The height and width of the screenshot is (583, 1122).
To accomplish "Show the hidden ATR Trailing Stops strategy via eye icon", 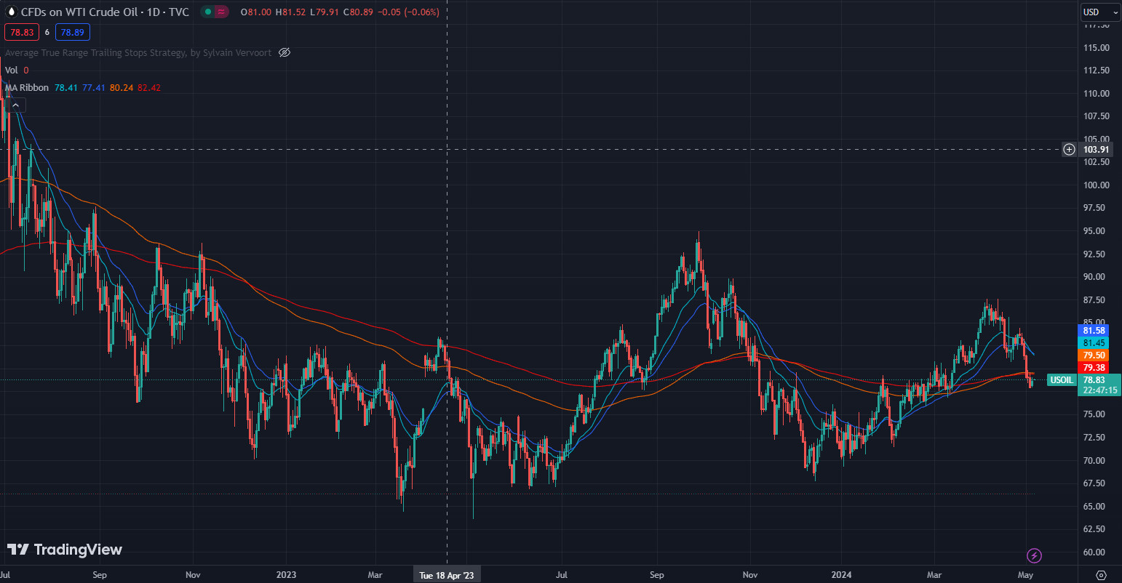I will click(285, 52).
